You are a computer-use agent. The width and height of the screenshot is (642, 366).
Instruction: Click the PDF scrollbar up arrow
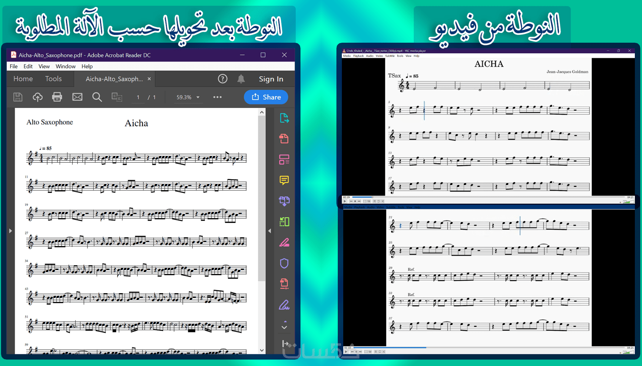coord(262,112)
